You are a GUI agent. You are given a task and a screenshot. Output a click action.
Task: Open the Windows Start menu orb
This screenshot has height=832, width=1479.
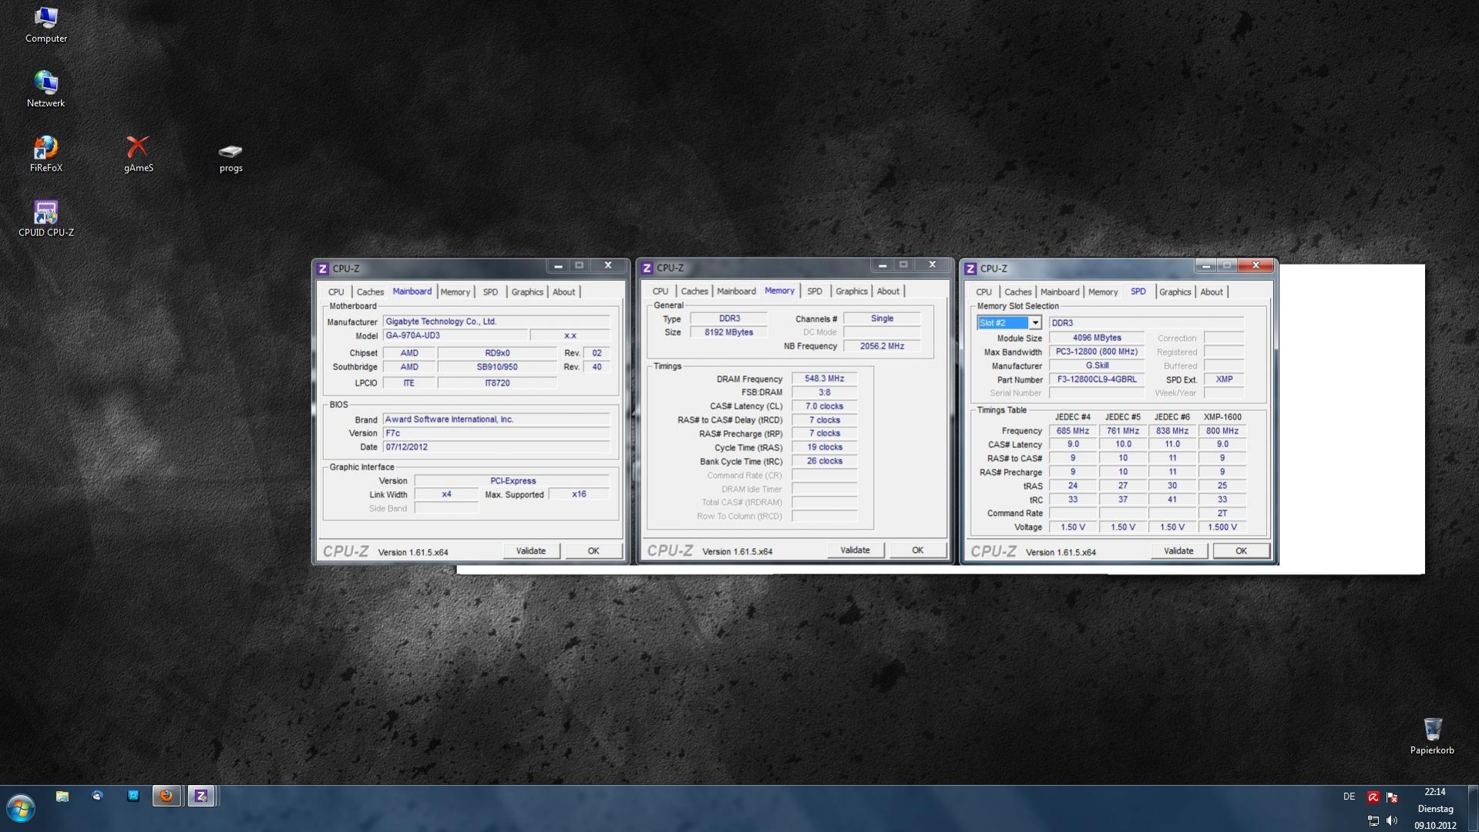pyautogui.click(x=21, y=809)
